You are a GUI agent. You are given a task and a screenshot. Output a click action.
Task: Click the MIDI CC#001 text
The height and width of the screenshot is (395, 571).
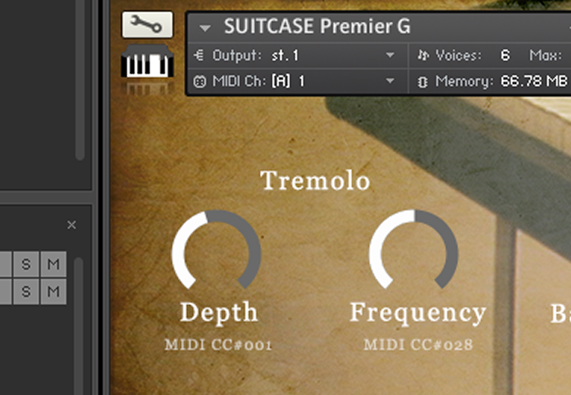[x=218, y=345]
